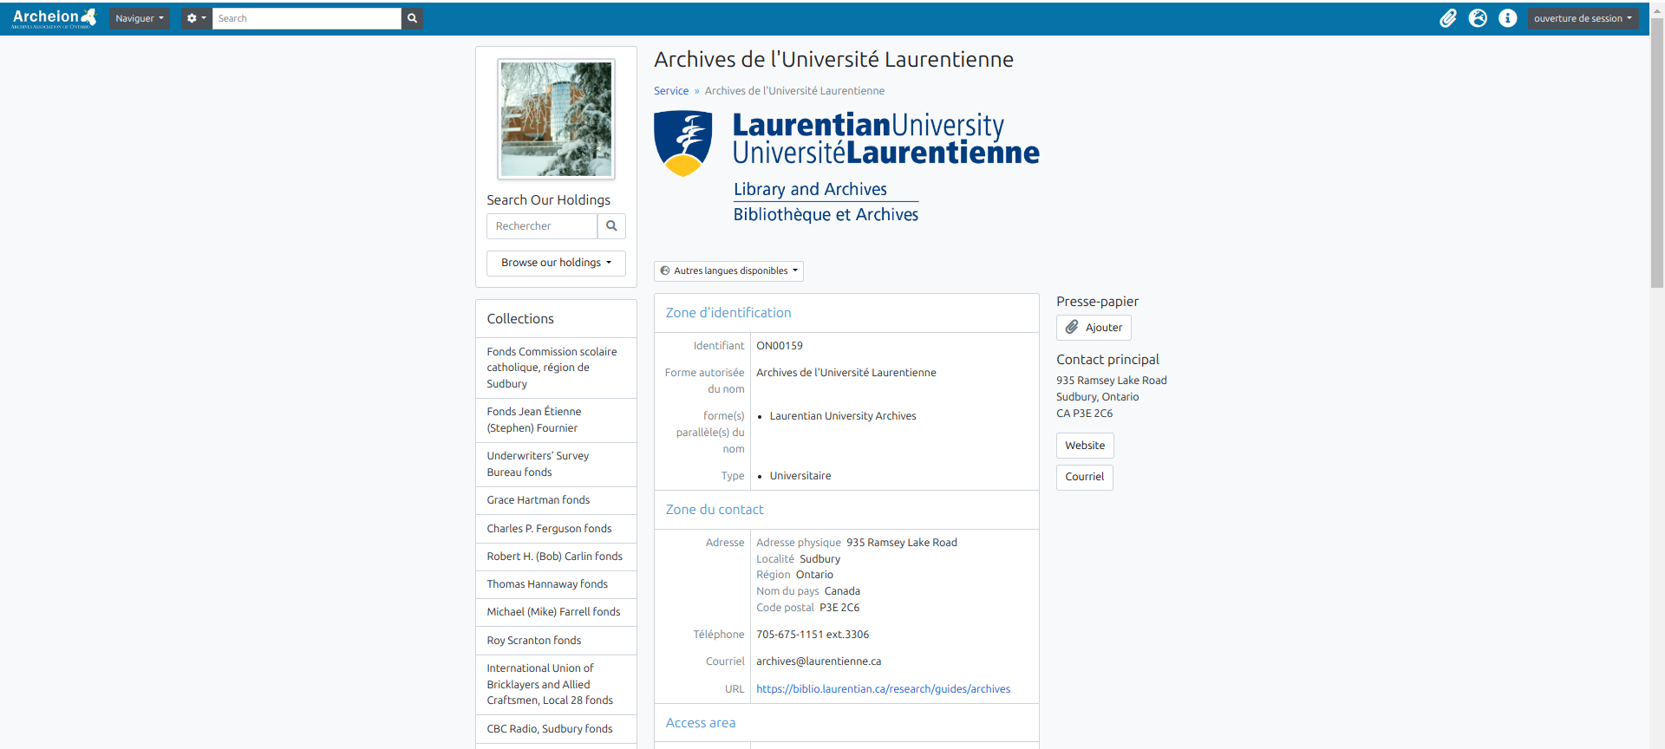Add to clipboard with Ajouter button
The width and height of the screenshot is (1665, 749).
pos(1094,328)
